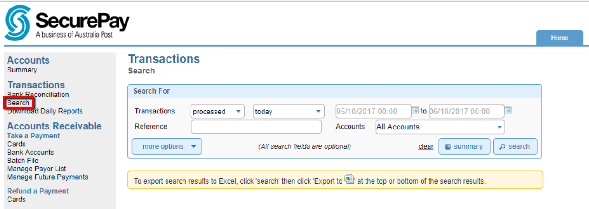Click the start date text field
Screen dimensions: 589x209
[373, 112]
